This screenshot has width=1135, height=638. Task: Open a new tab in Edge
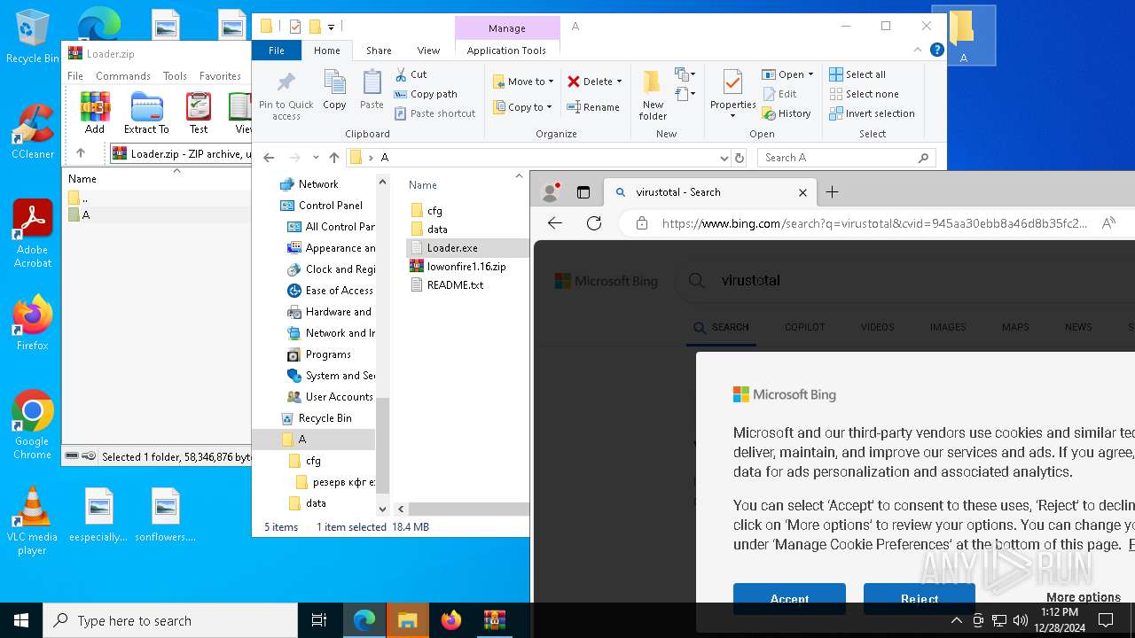pos(832,192)
